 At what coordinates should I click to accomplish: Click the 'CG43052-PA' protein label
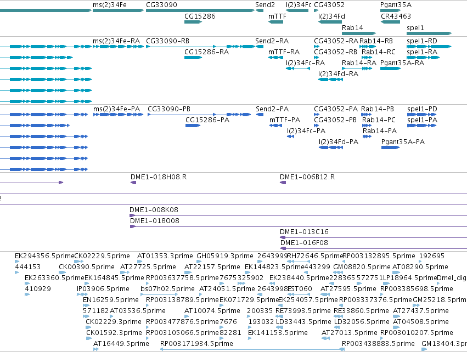point(336,109)
